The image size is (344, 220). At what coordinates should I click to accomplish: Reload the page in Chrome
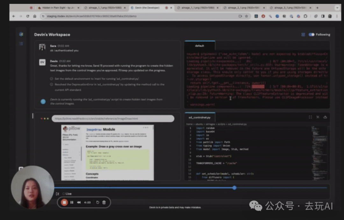pos(28,16)
